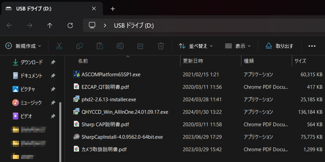The width and height of the screenshot is (325, 162).
Task: Click the Rename icon in toolbar
Action: pos(120,46)
